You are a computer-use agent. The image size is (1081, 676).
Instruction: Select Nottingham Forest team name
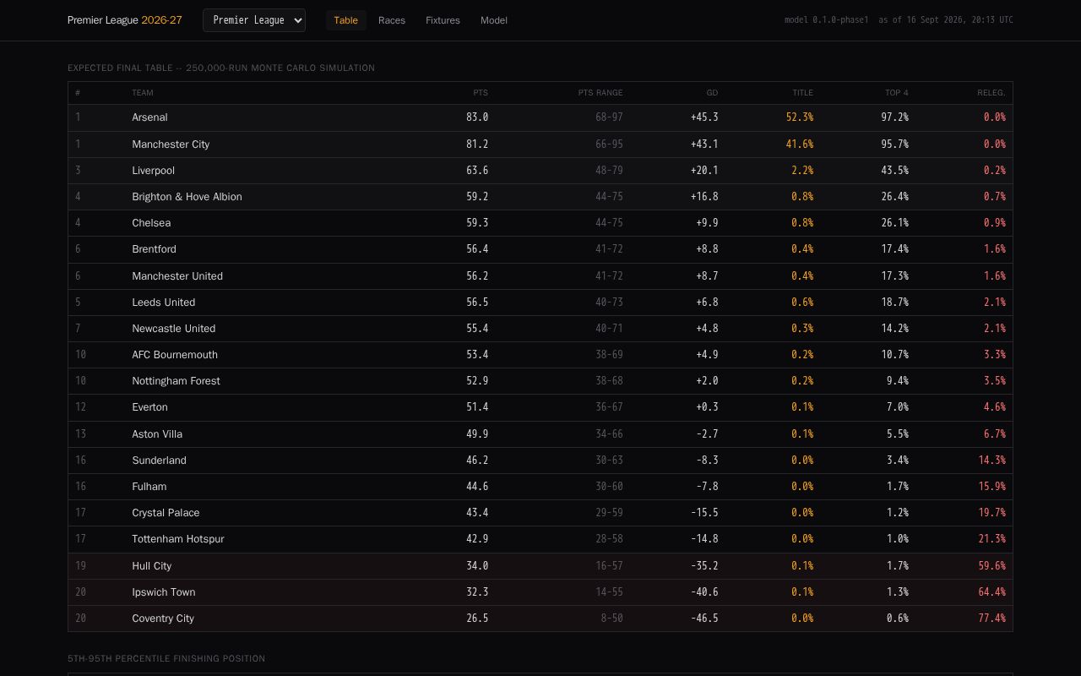tap(176, 381)
